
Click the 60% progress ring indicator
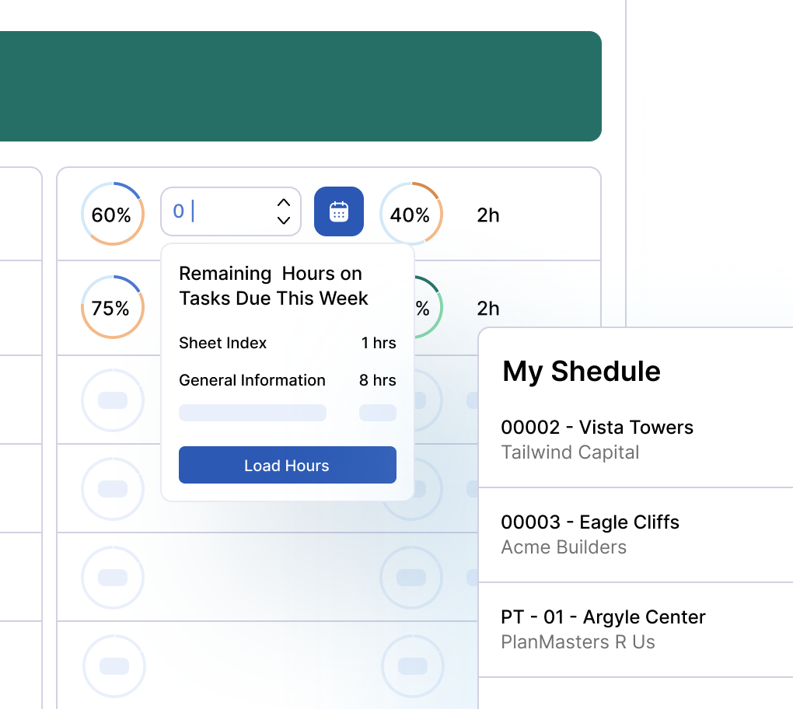(x=113, y=214)
